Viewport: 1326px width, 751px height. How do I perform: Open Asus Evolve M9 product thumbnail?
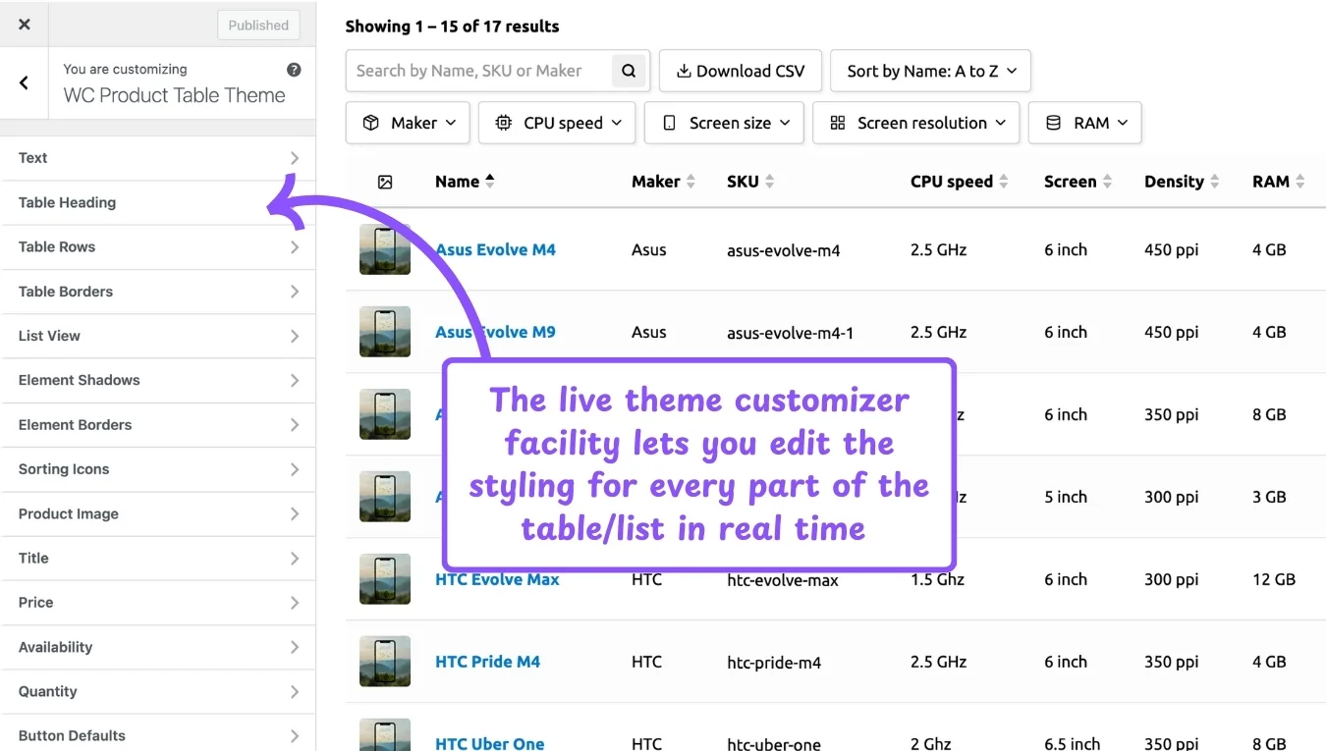[x=385, y=332]
